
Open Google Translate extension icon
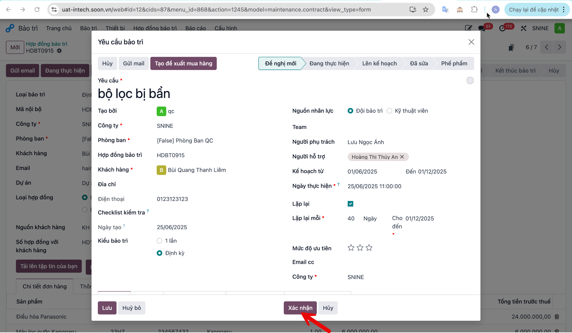pos(445,9)
